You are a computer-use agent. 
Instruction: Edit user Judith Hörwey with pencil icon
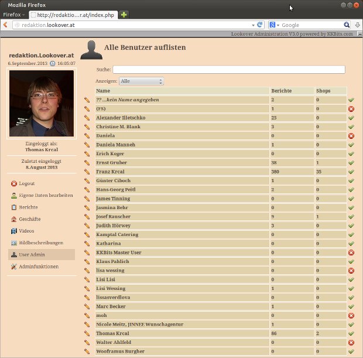point(87,226)
